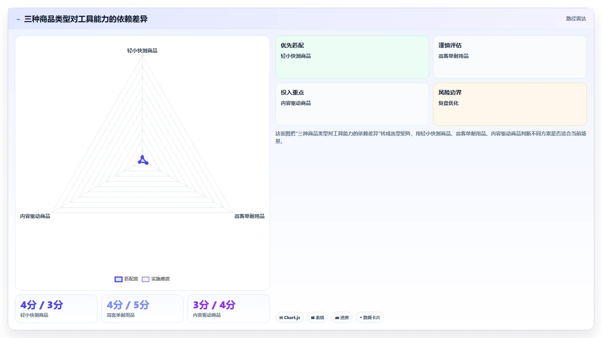Image resolution: width=602 pixels, height=338 pixels.
Task: Click the radar data polygon at chart center
Action: [143, 161]
